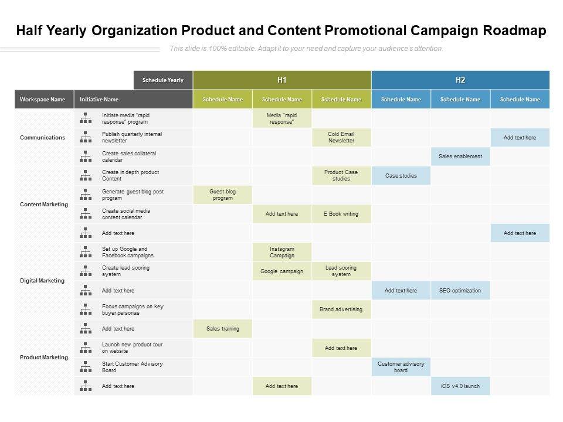Image resolution: width=563 pixels, height=422 pixels.
Task: Select the Guest blog program cell
Action: click(x=223, y=195)
